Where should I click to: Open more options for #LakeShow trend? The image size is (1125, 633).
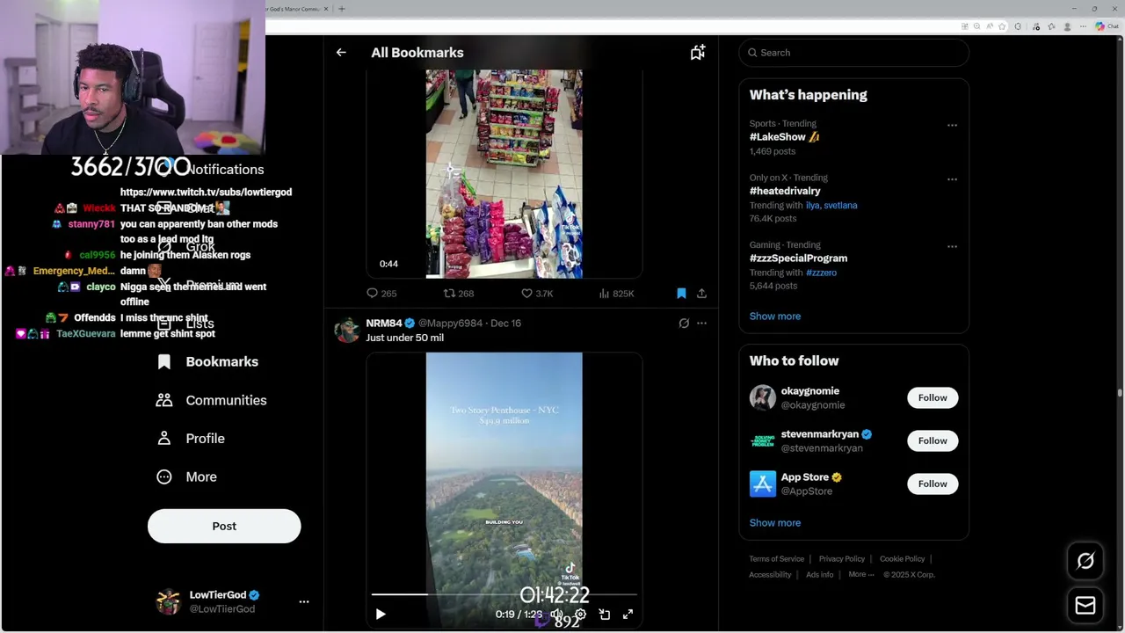pyautogui.click(x=952, y=125)
